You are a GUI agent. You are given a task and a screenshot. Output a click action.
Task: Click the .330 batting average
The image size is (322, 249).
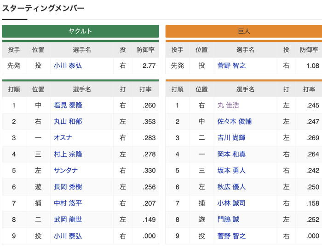click(149, 171)
